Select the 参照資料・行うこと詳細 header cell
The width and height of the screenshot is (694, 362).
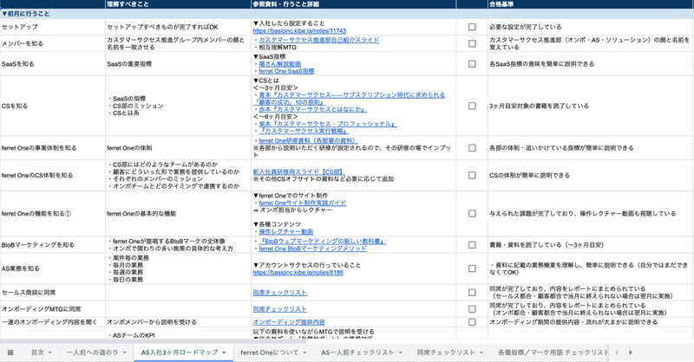(354, 4)
